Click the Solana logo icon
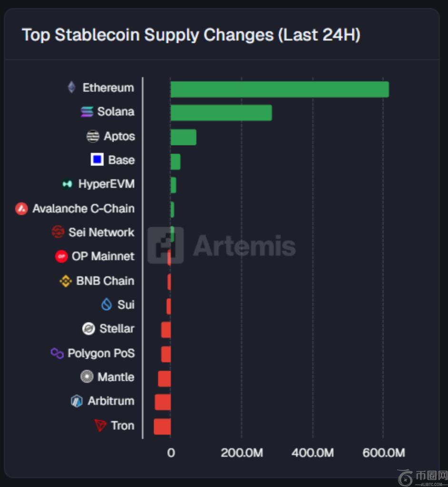The width and height of the screenshot is (448, 487). coord(87,112)
